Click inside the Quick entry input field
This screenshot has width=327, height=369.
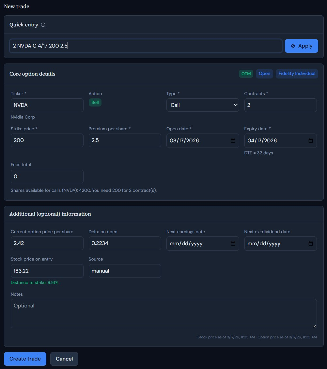click(145, 46)
